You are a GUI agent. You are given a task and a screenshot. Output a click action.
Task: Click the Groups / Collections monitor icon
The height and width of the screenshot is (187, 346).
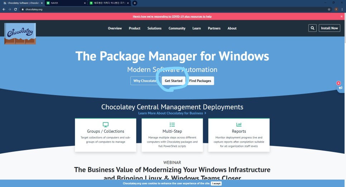pos(105,125)
